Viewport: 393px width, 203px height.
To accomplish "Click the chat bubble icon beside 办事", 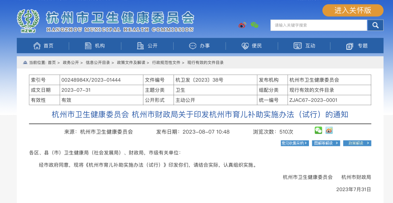I will coord(192,46).
